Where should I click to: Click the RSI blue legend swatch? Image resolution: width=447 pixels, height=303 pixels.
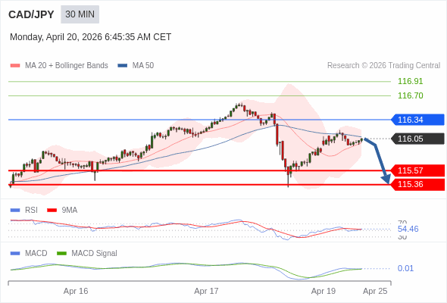click(15, 211)
